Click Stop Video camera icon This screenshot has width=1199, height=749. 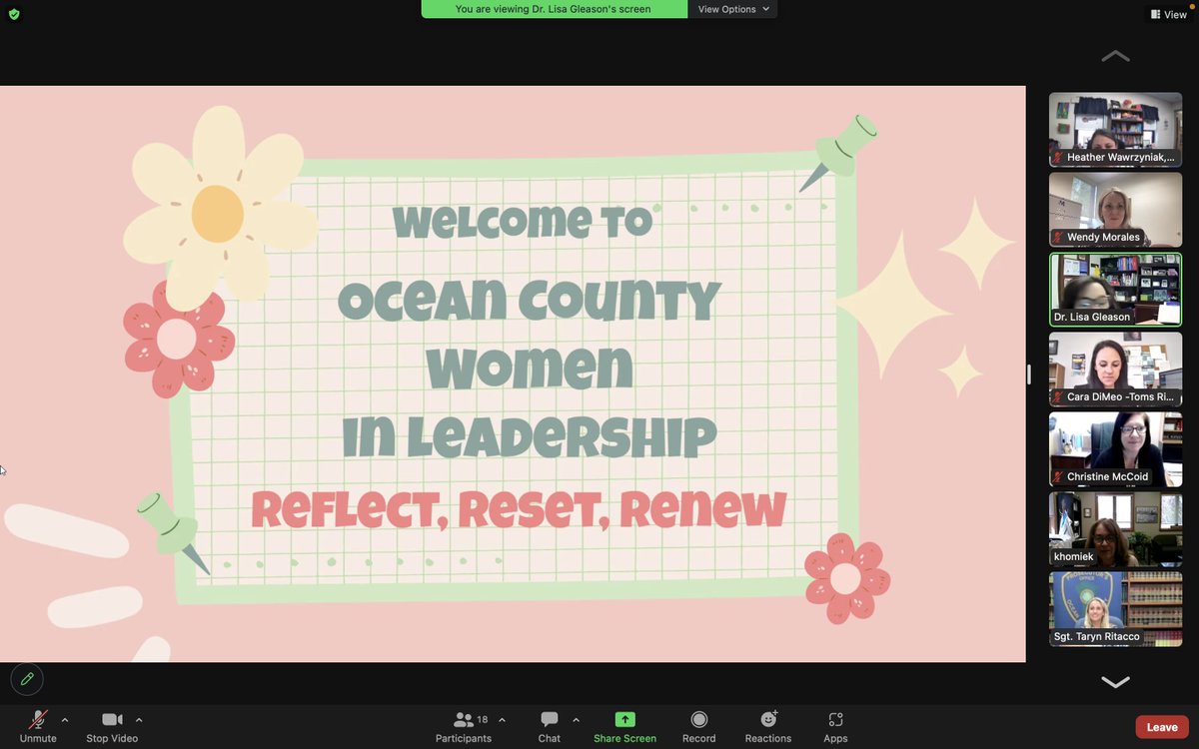point(112,719)
